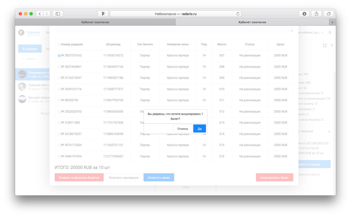Screen dimensions: 351x217
Task: Toggle the select-all checkbox near Номер радарио
Action: click(x=59, y=45)
